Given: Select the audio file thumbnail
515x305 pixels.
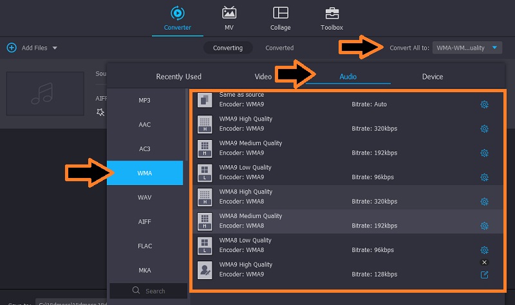Looking at the screenshot, I should 45,93.
